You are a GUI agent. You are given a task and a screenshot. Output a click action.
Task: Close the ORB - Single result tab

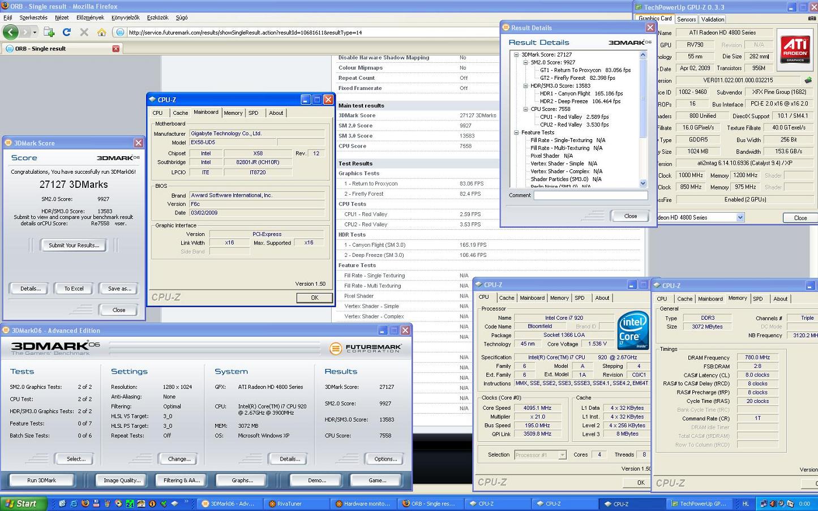(115, 49)
